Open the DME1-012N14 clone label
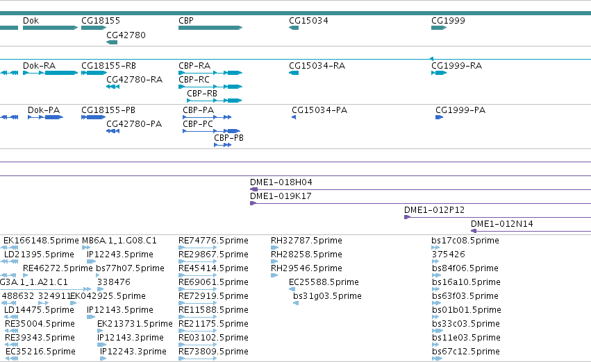The width and height of the screenshot is (591, 362). pyautogui.click(x=502, y=224)
